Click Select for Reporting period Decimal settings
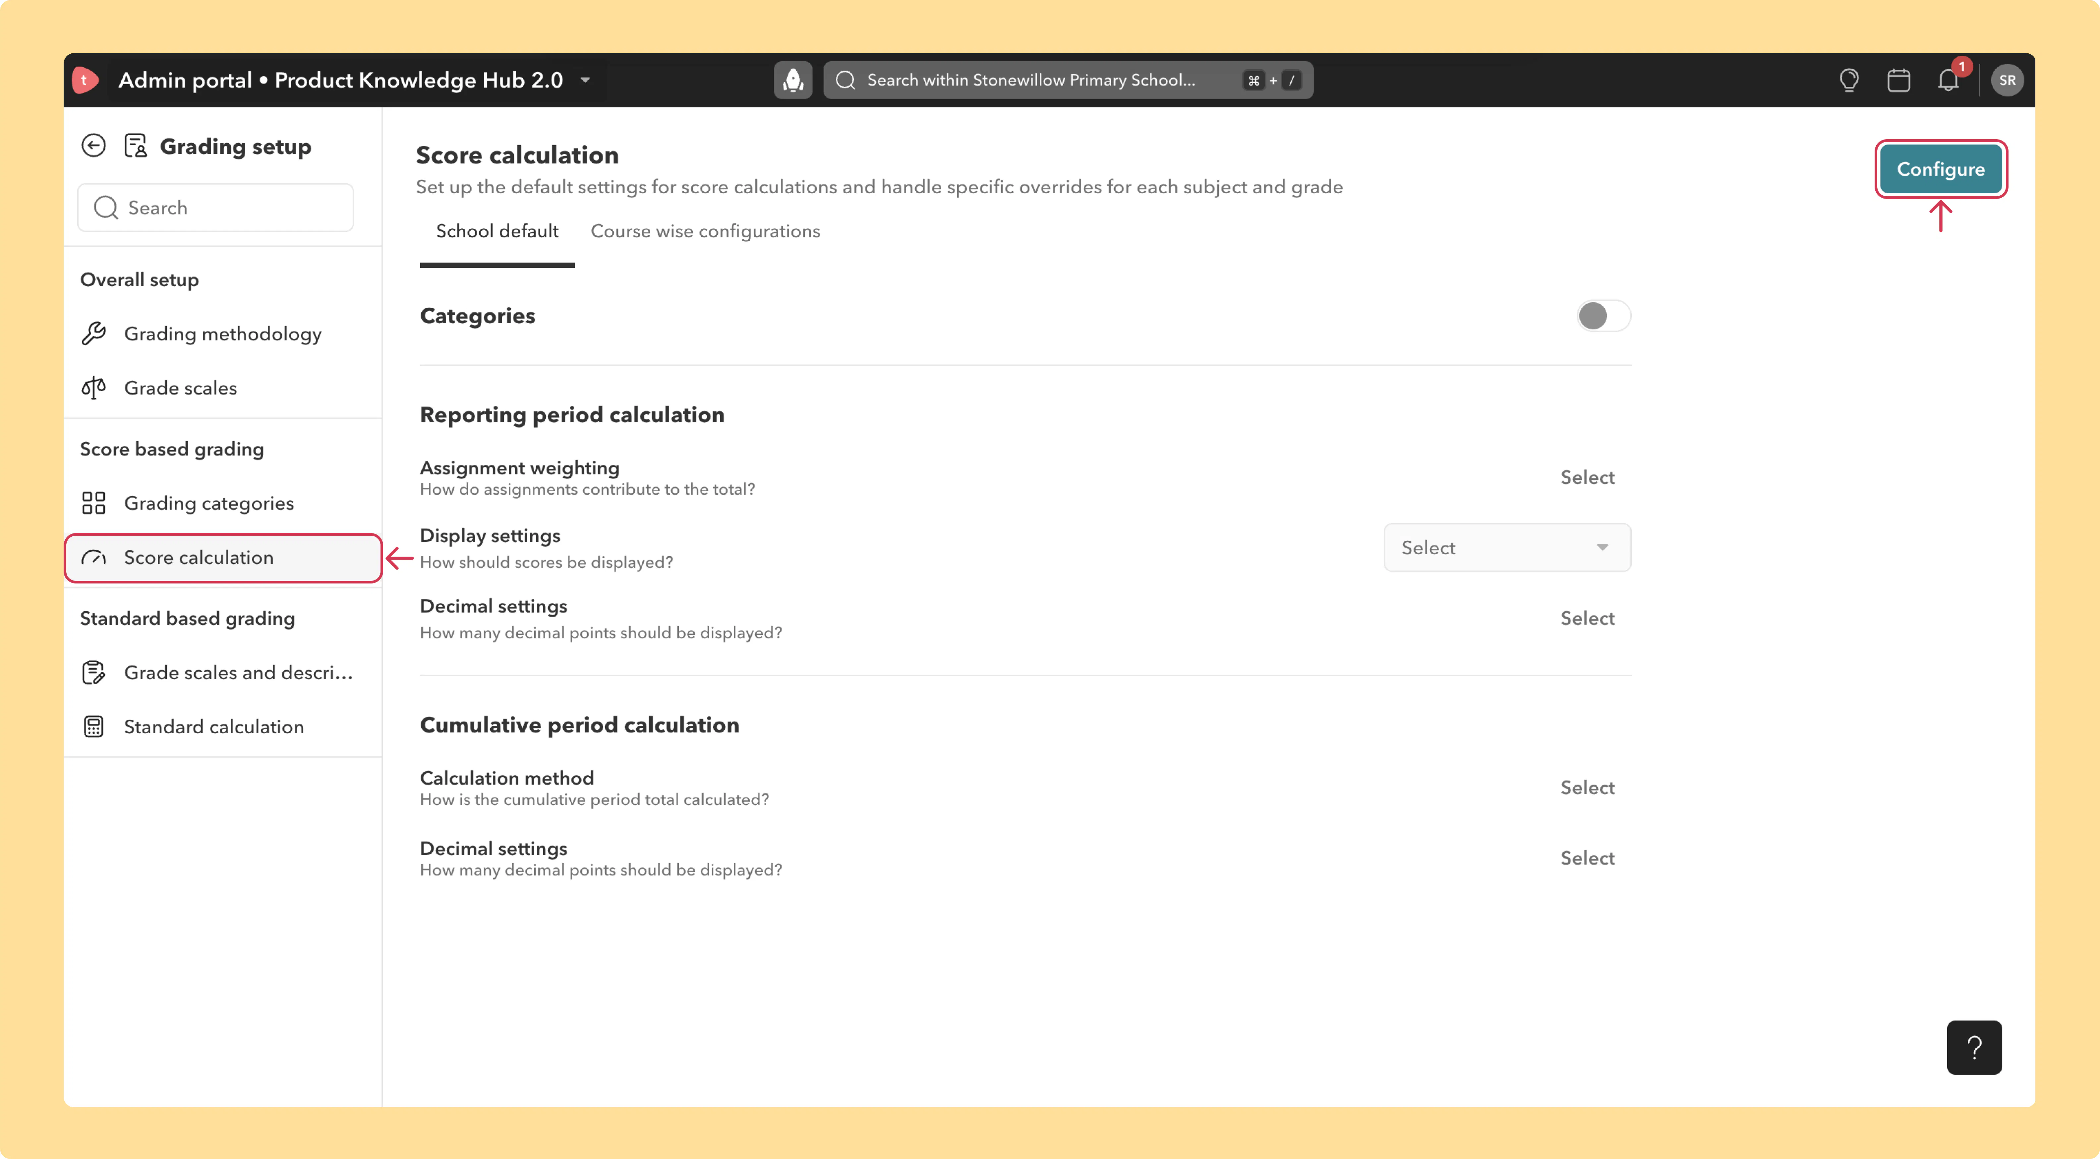Viewport: 2100px width, 1159px height. click(1587, 618)
